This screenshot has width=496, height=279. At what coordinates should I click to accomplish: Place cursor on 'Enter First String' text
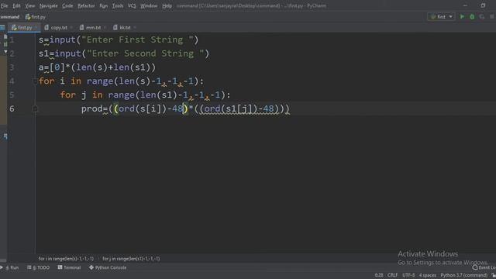135,40
